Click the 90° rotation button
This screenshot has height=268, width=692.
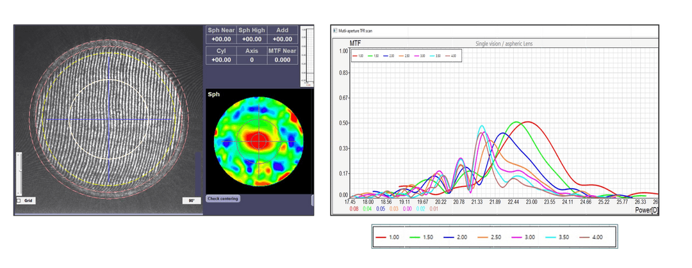tap(191, 200)
